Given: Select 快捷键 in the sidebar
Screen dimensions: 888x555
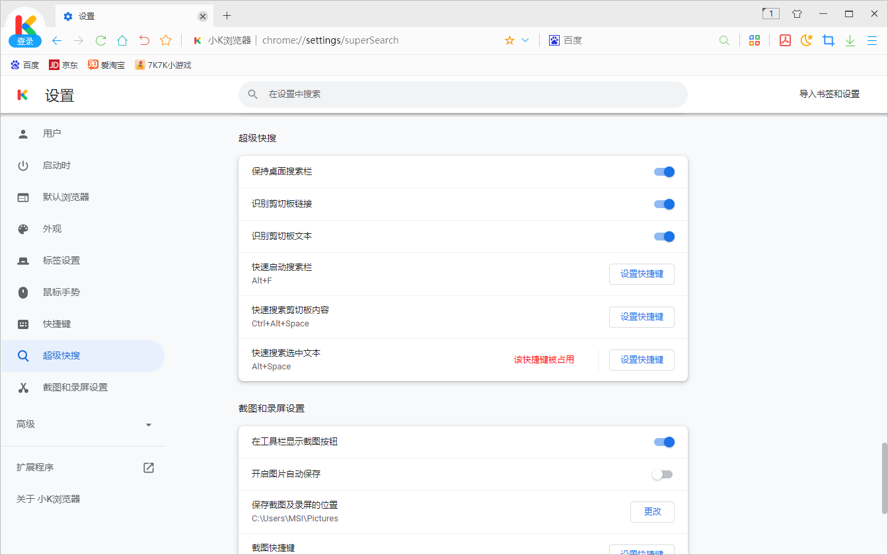Looking at the screenshot, I should click(83, 324).
